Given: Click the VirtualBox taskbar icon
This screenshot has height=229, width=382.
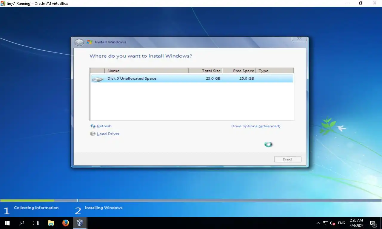Looking at the screenshot, I should 80,223.
